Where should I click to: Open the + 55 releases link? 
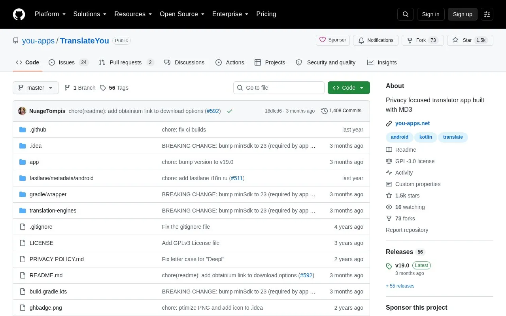(400, 286)
